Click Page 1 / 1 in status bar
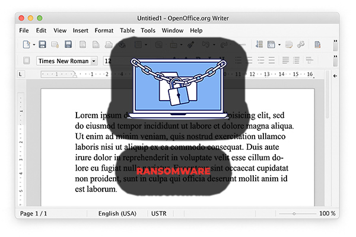 point(33,213)
